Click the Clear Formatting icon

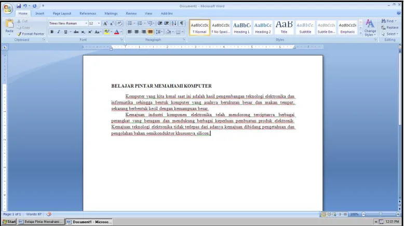tap(119, 23)
